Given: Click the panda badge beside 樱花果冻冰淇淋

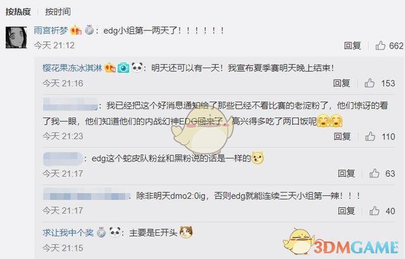Looking at the screenshot, I should (x=137, y=67).
